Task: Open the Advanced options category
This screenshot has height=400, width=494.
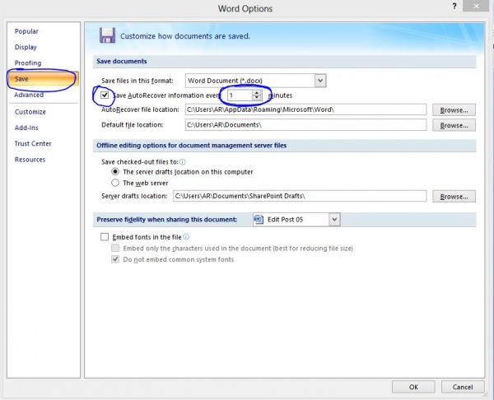Action: tap(29, 95)
